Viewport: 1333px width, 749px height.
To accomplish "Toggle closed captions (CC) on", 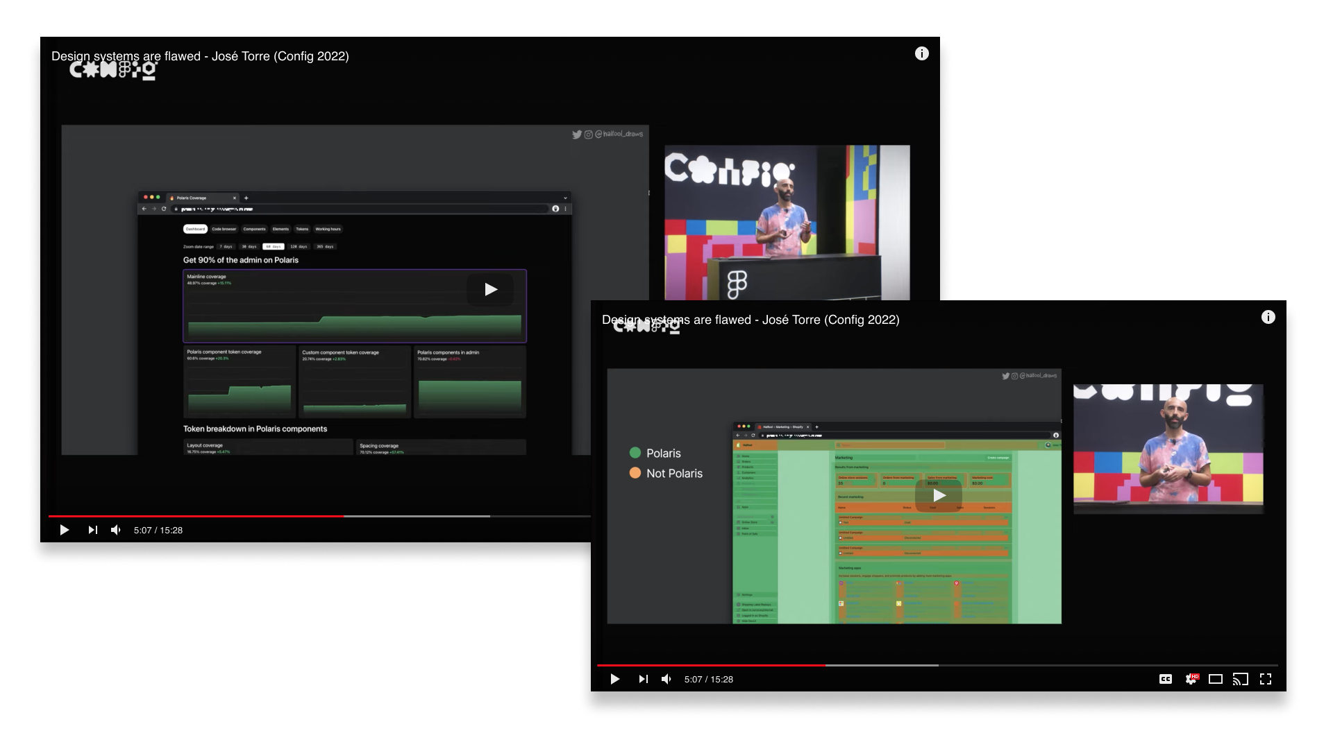I will coord(1166,679).
